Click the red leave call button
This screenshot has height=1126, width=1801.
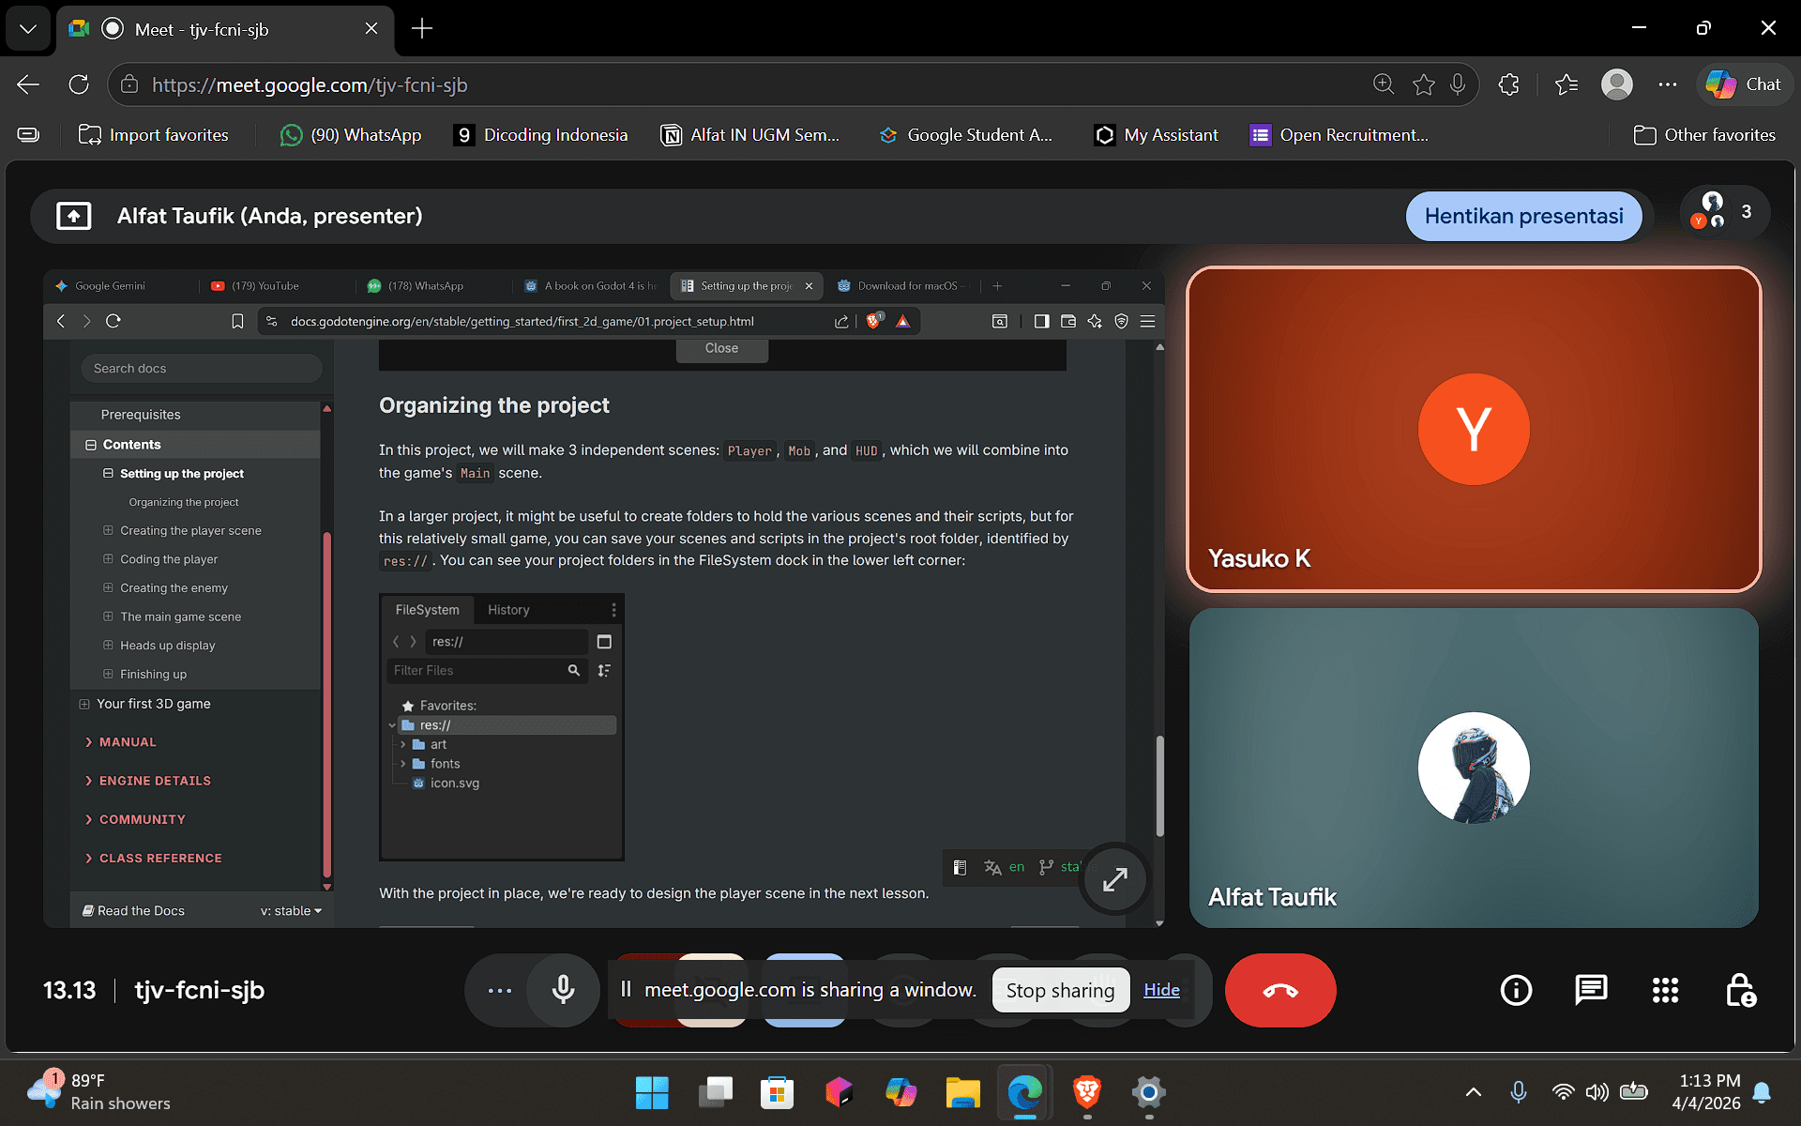pyautogui.click(x=1279, y=990)
